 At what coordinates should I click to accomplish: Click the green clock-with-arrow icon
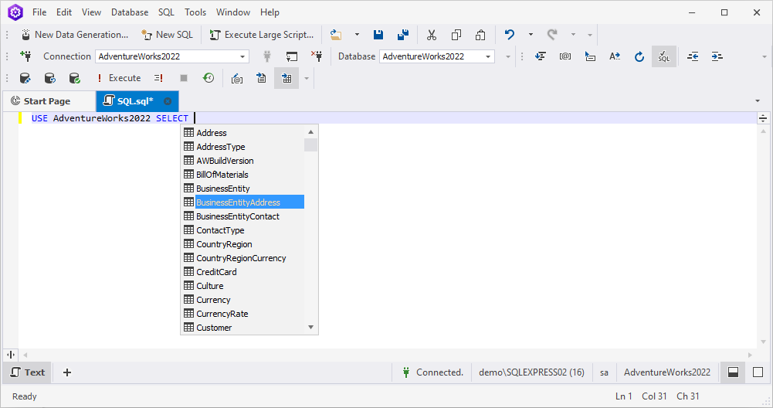209,78
